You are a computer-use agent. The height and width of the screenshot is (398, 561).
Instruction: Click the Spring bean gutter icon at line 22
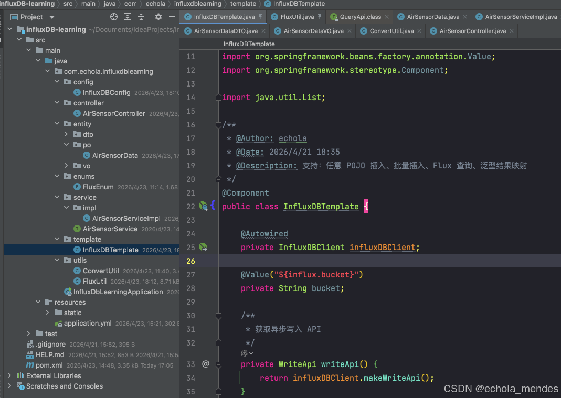203,206
